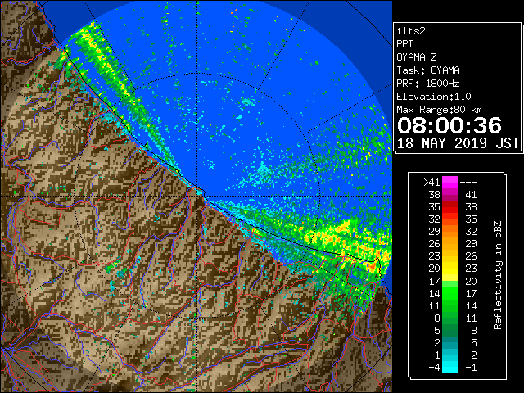This screenshot has height=393, width=524.
Task: Select the 'Task: OYAMA' line
Action: click(x=428, y=70)
